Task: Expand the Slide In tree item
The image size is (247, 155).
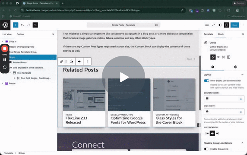Action: click(x=3, y=41)
